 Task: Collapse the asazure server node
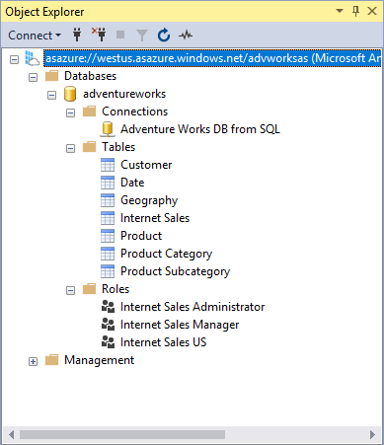tap(14, 60)
